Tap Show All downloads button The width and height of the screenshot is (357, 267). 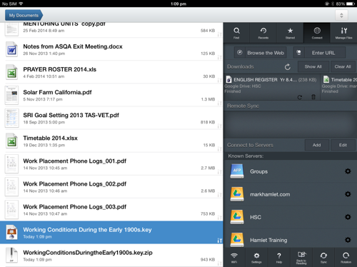click(x=313, y=66)
